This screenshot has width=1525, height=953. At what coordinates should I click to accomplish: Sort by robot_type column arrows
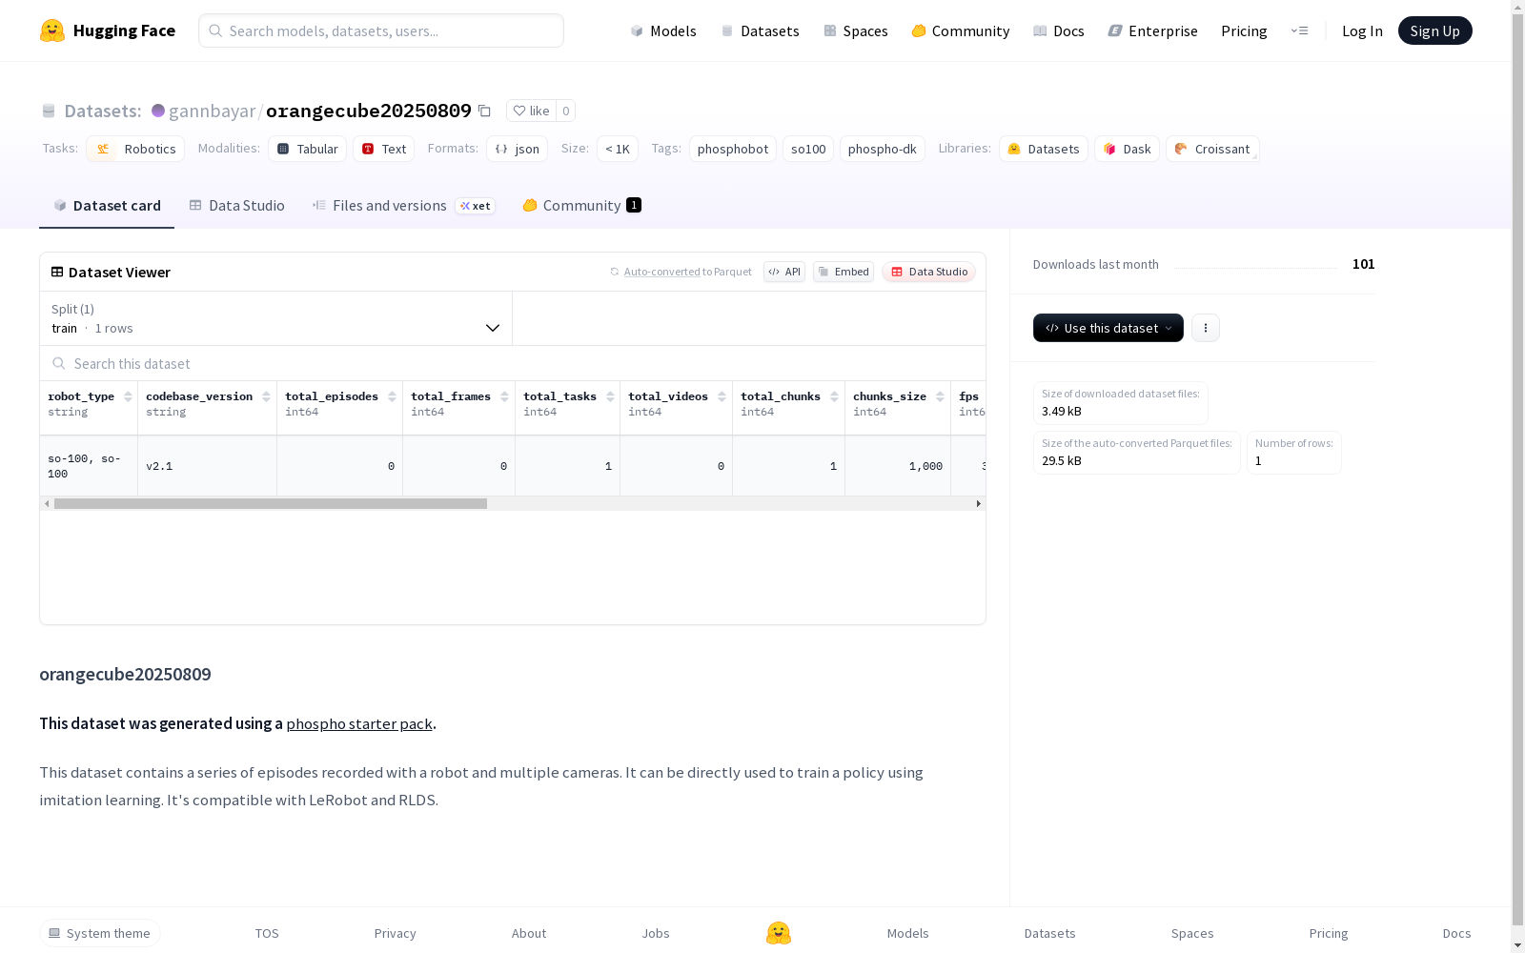[128, 396]
